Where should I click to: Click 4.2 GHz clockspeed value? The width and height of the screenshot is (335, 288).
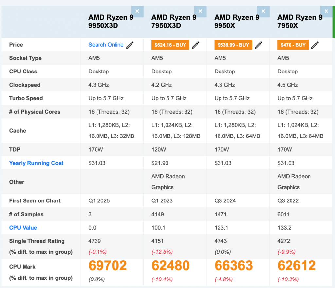pyautogui.click(x=162, y=85)
